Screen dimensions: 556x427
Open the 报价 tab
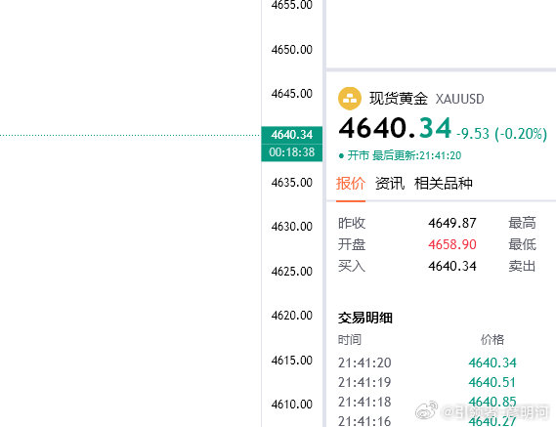click(351, 184)
